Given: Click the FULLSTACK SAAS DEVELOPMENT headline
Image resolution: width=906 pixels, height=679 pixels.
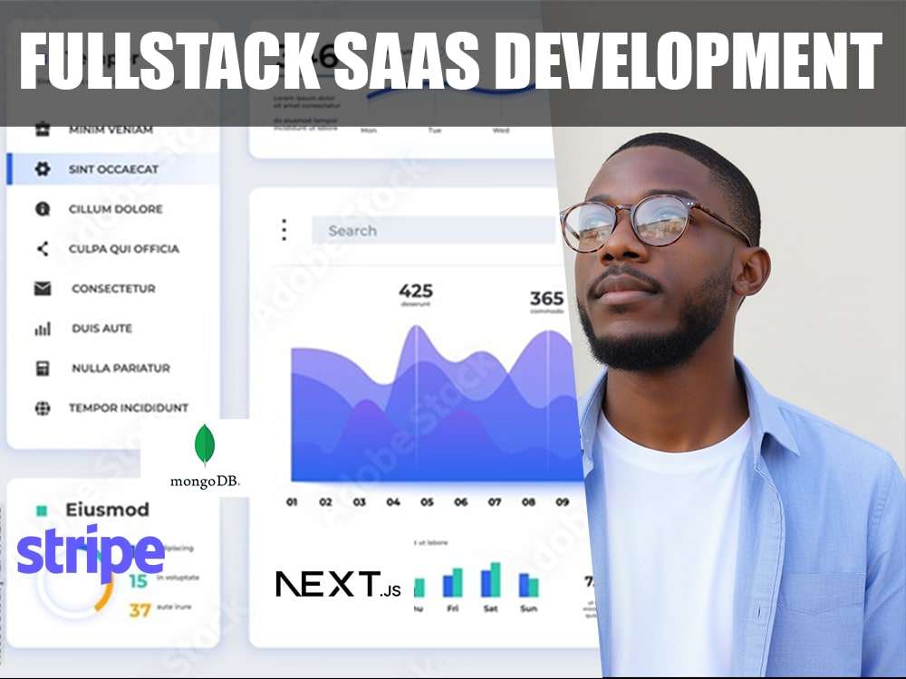Looking at the screenshot, I should click(x=451, y=61).
